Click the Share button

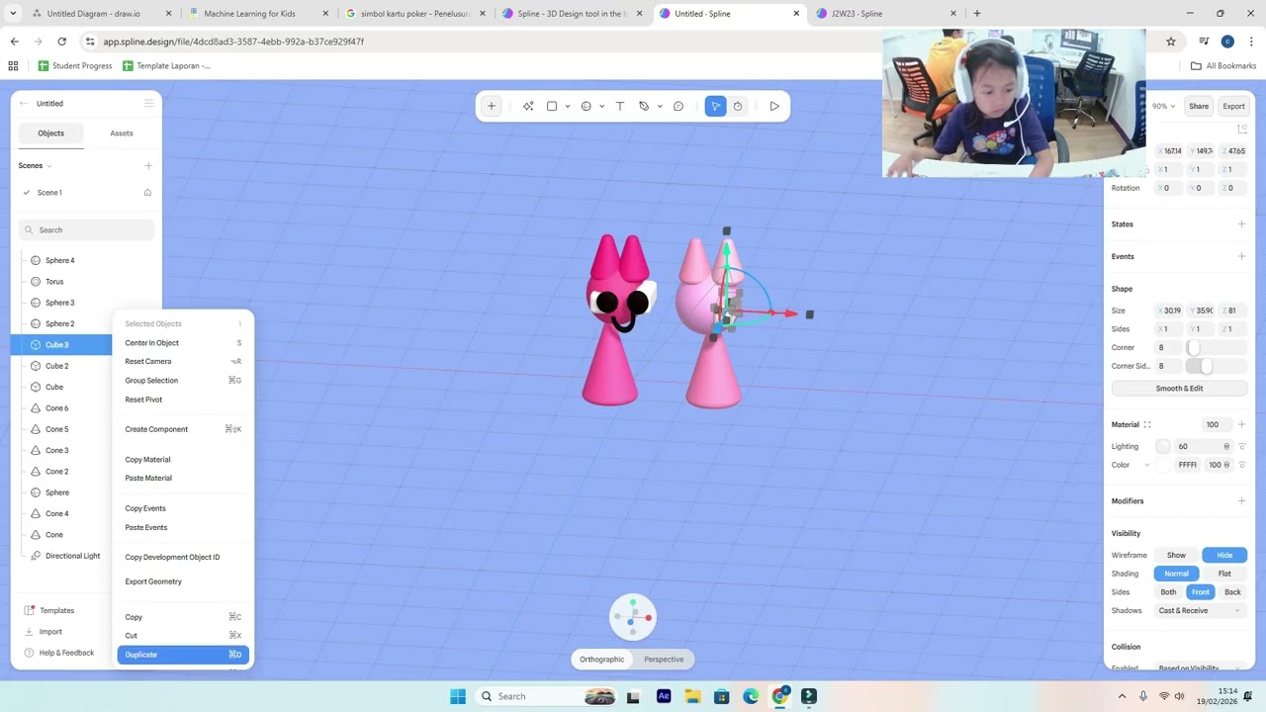click(x=1199, y=106)
